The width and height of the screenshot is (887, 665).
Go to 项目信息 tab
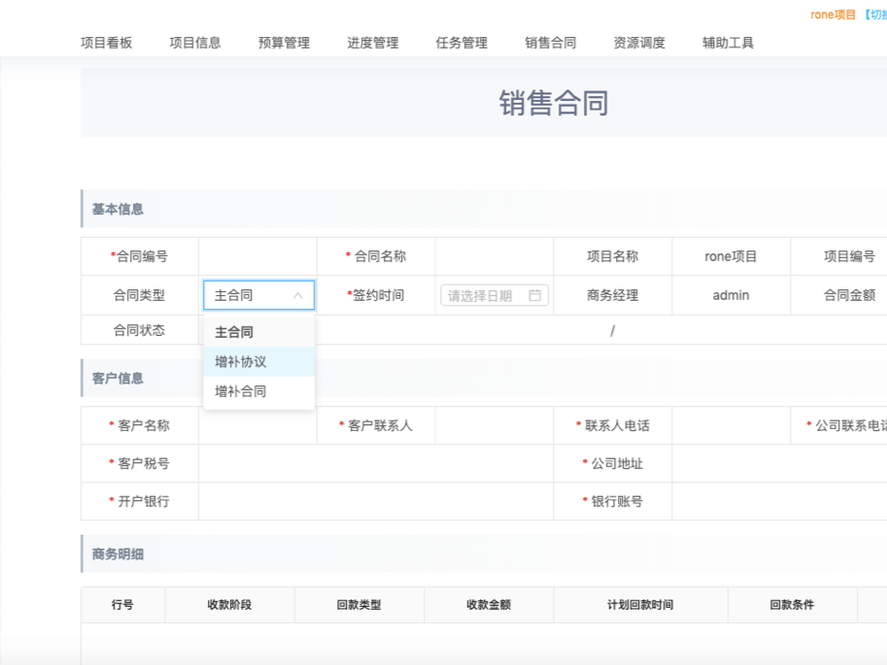point(195,43)
